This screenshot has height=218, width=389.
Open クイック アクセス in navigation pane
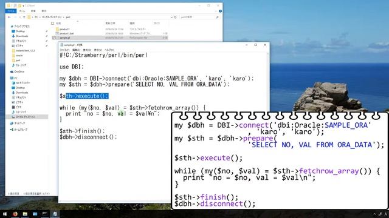click(22, 26)
